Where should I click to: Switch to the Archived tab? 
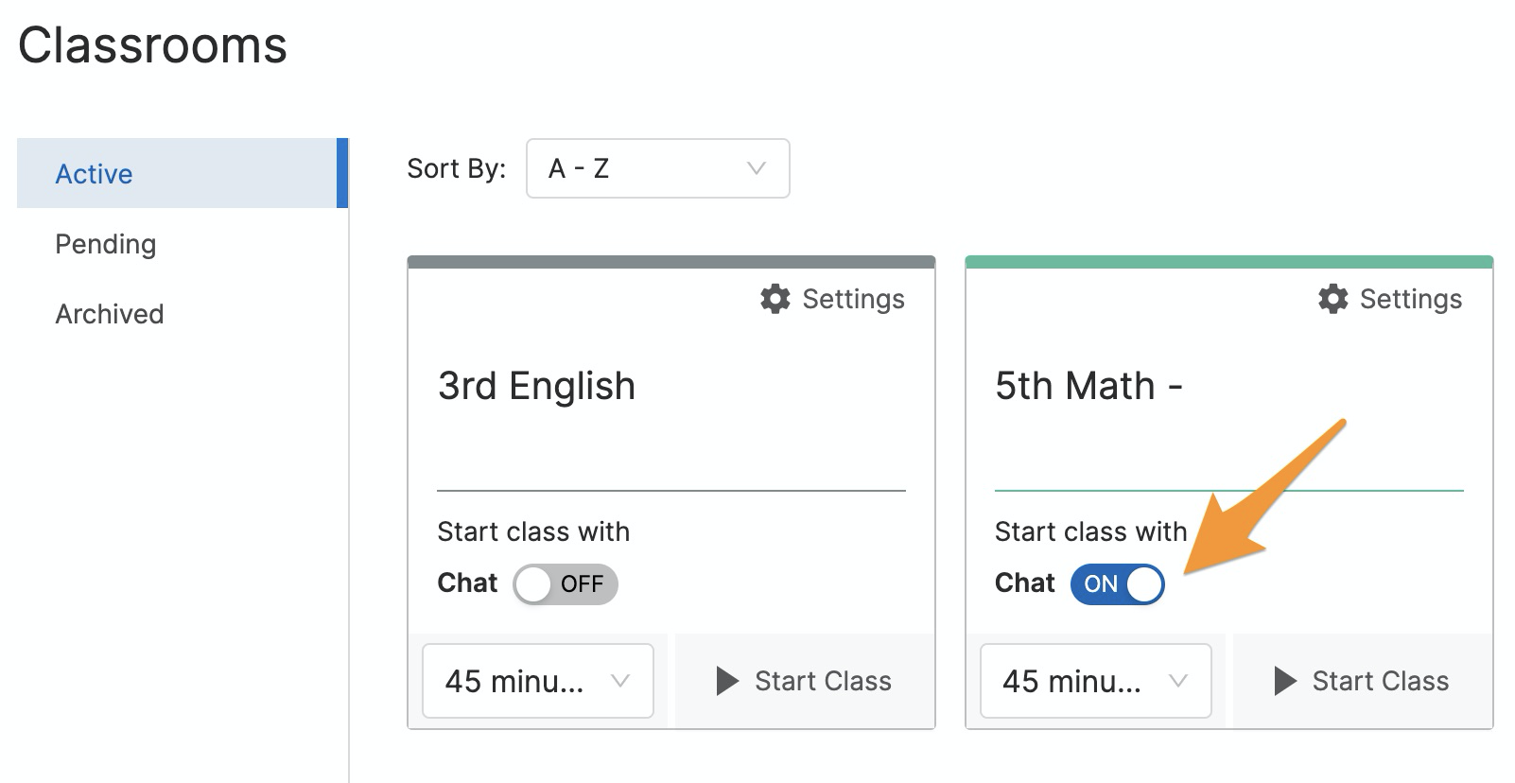(x=110, y=313)
